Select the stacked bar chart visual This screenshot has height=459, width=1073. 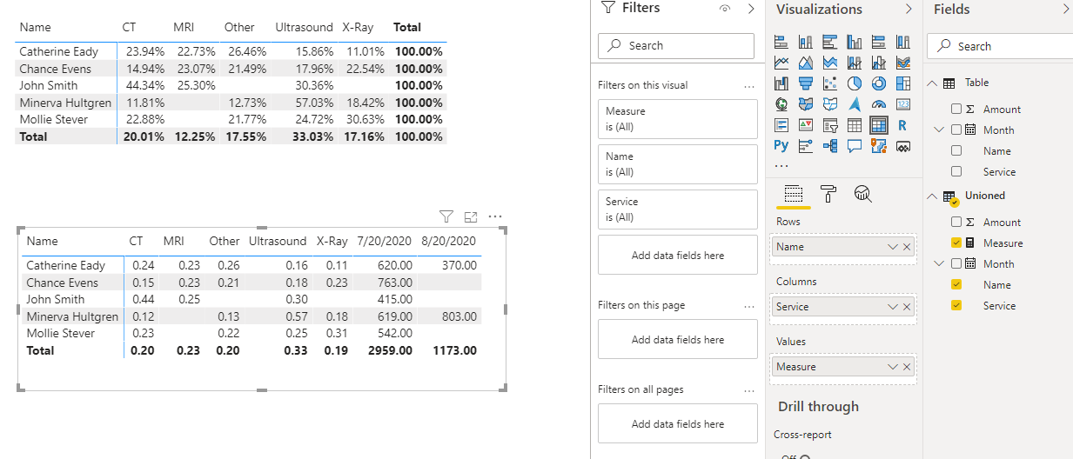tap(781, 42)
